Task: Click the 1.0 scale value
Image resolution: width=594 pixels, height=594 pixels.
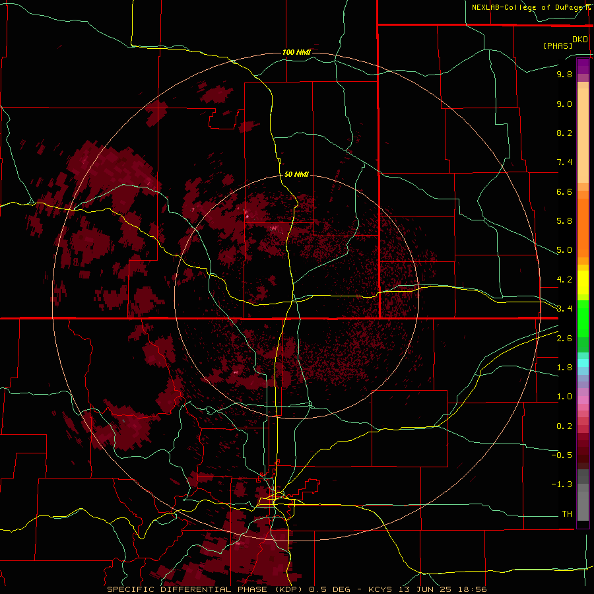Action: (x=564, y=397)
